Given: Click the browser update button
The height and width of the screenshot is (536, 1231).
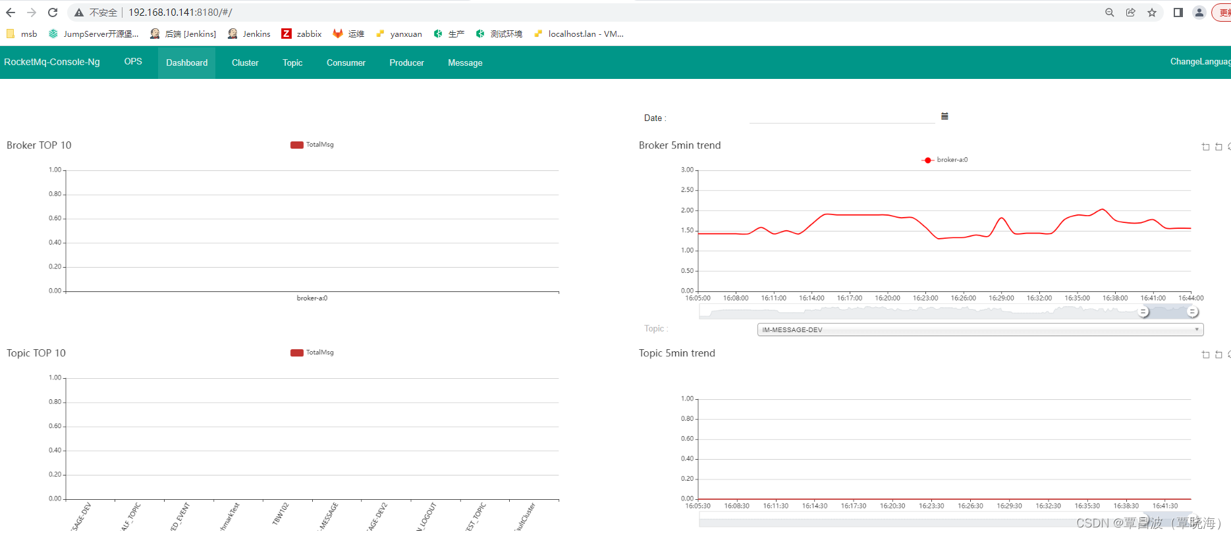Looking at the screenshot, I should pyautogui.click(x=1222, y=12).
